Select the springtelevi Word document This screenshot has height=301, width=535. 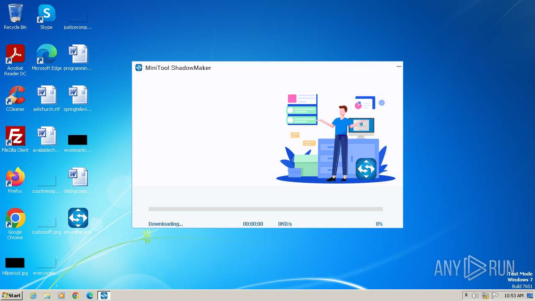click(x=78, y=99)
